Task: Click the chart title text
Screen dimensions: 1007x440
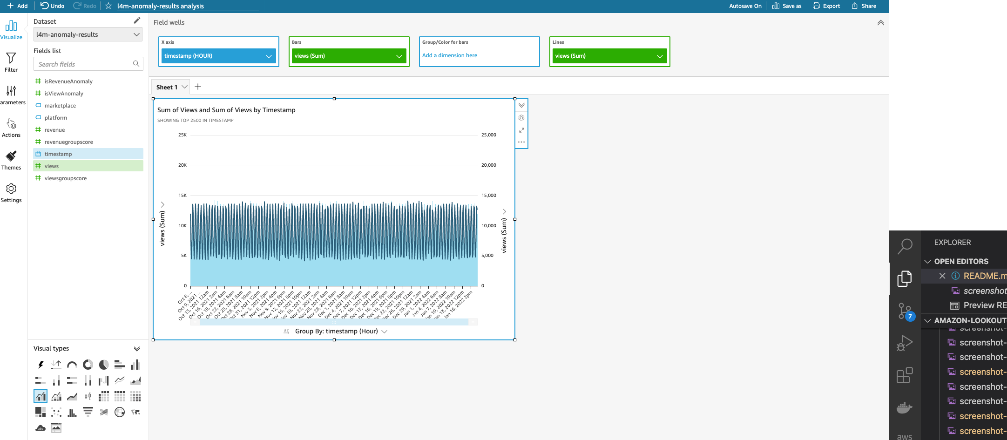Action: pyautogui.click(x=226, y=110)
